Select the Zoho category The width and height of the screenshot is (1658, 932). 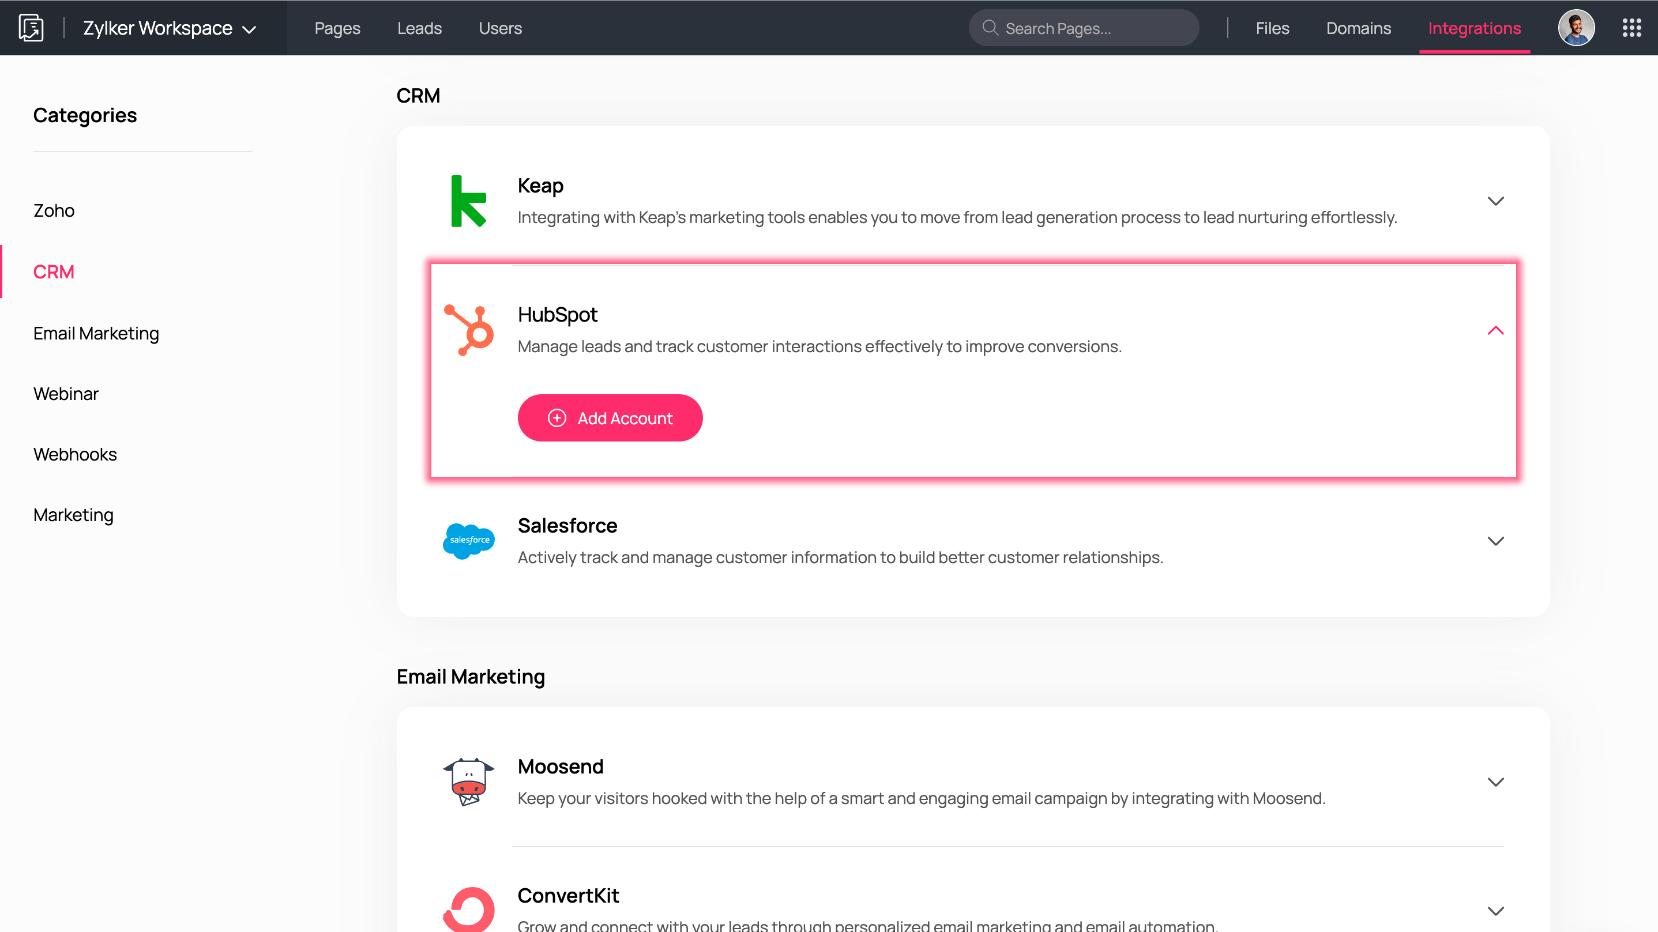(x=54, y=210)
